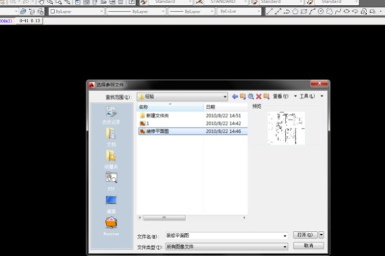This screenshot has height=256, width=385.
Task: Go up one folder level
Action: tap(243, 96)
